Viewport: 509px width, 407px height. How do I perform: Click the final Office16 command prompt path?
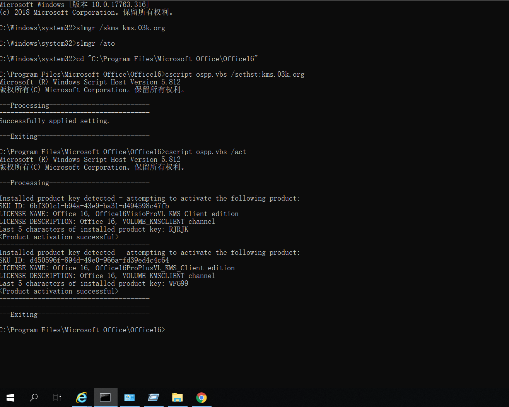82,330
